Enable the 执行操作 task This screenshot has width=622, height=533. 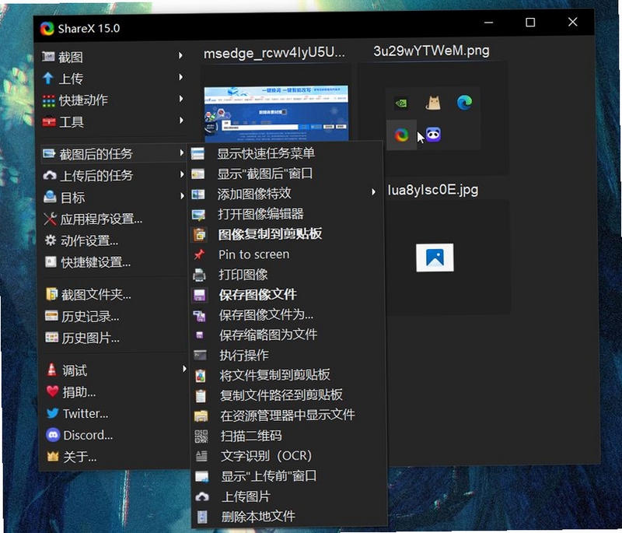pyautogui.click(x=243, y=355)
